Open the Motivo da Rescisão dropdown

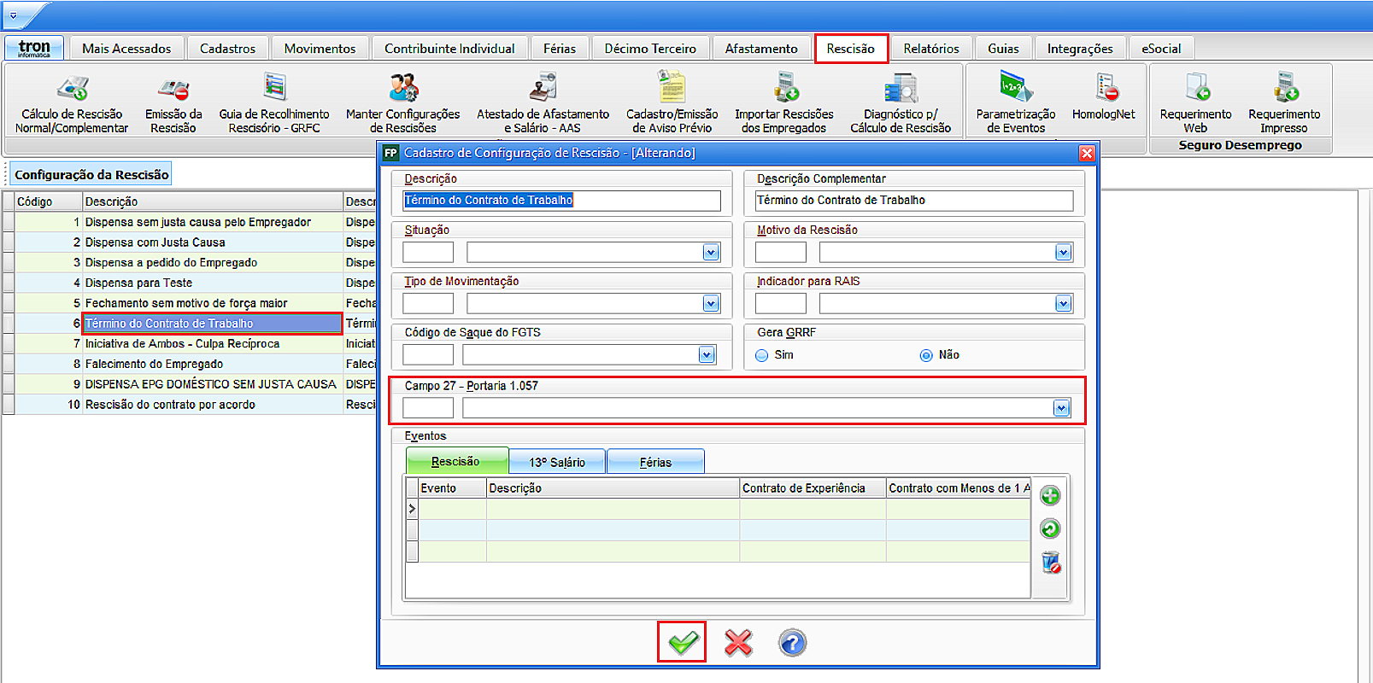tap(1063, 252)
